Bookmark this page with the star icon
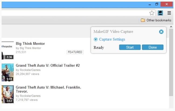Image resolution: width=175 pixels, height=111 pixels. point(152,13)
